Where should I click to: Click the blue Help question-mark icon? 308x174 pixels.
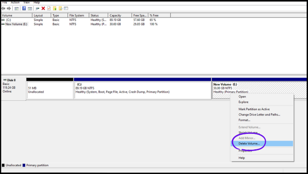[24, 8]
